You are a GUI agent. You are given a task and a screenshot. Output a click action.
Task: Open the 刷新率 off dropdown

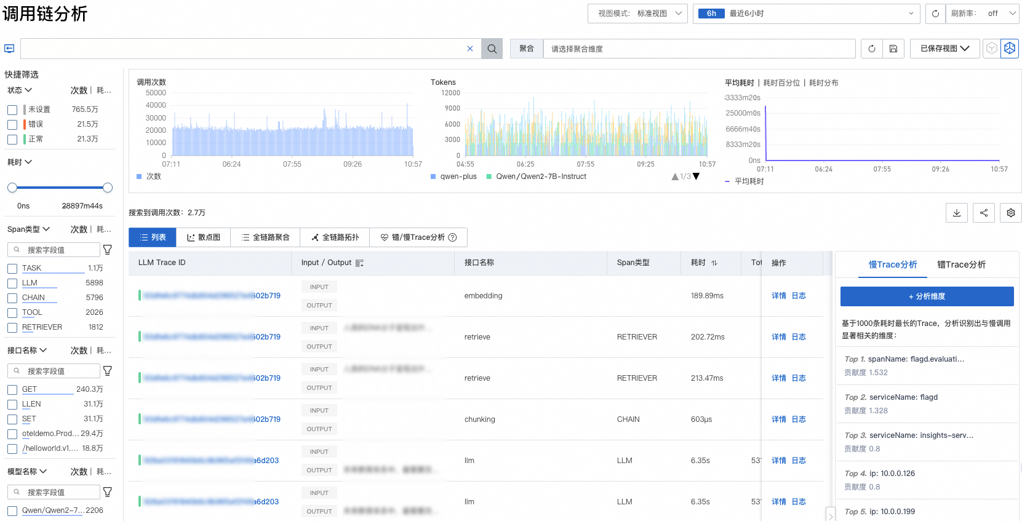(983, 14)
